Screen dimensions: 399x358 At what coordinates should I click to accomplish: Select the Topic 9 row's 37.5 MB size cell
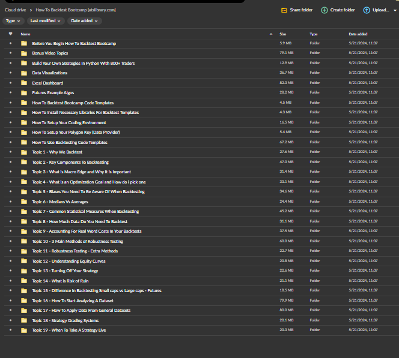pyautogui.click(x=286, y=231)
